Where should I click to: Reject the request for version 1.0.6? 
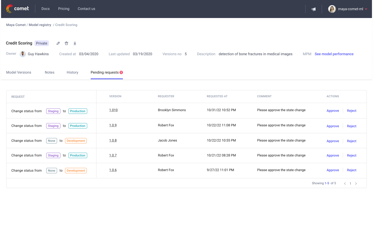[352, 170]
